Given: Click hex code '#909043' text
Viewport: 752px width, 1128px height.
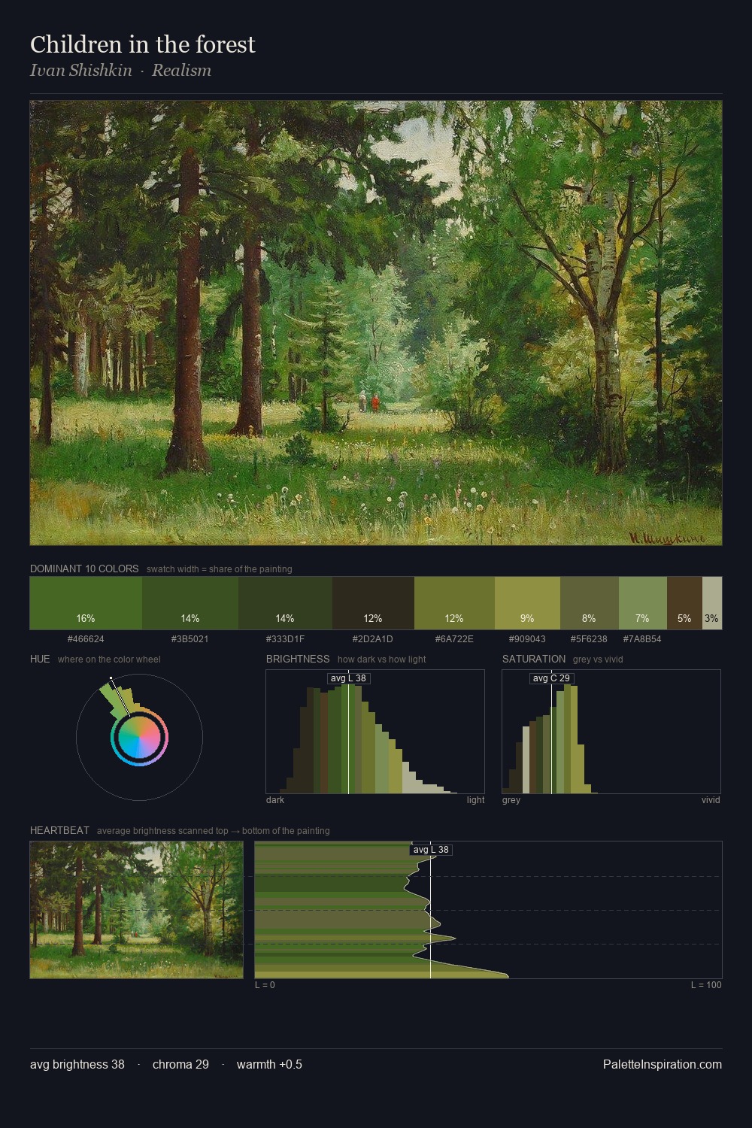Looking at the screenshot, I should (x=527, y=639).
